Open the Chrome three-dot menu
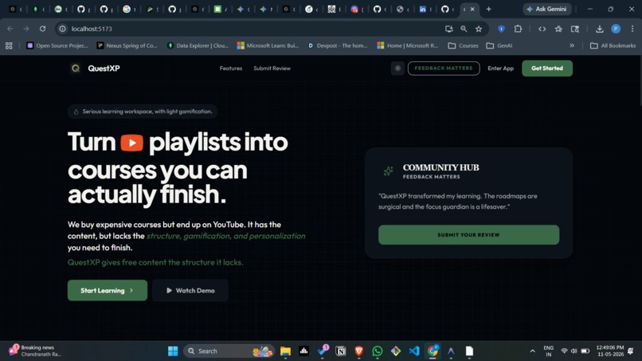Viewport: 642px width, 361px height. click(x=632, y=29)
